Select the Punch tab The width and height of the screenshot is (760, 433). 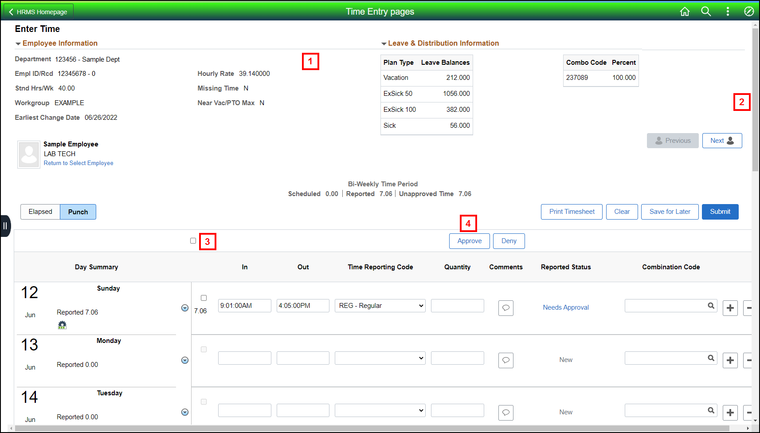[x=78, y=212]
